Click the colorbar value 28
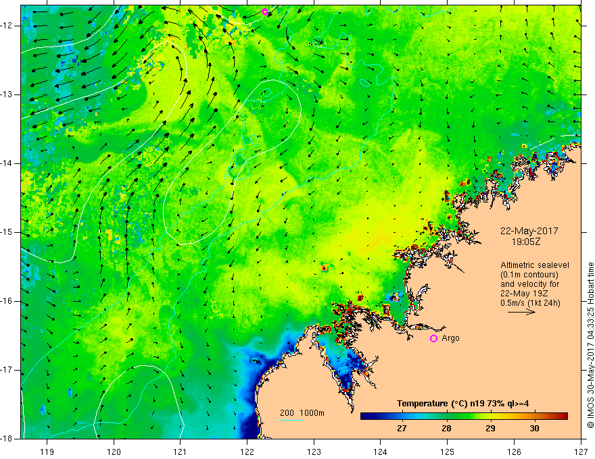 coord(446,429)
